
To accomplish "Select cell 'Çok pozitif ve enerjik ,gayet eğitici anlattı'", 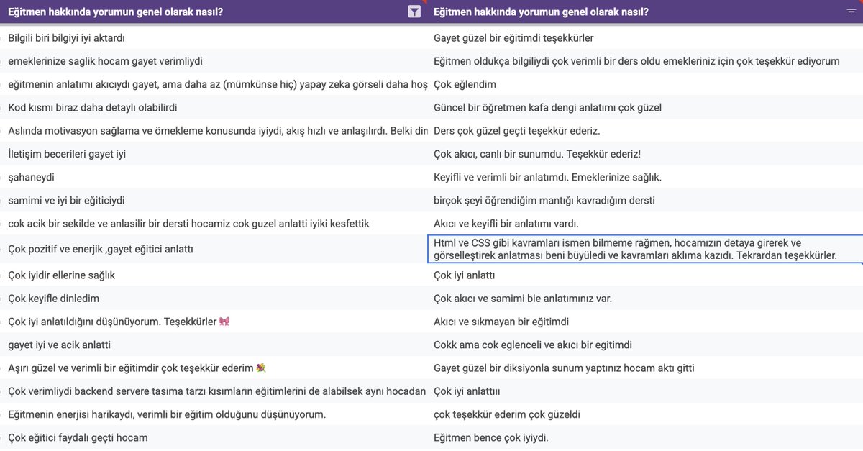I will coord(214,249).
